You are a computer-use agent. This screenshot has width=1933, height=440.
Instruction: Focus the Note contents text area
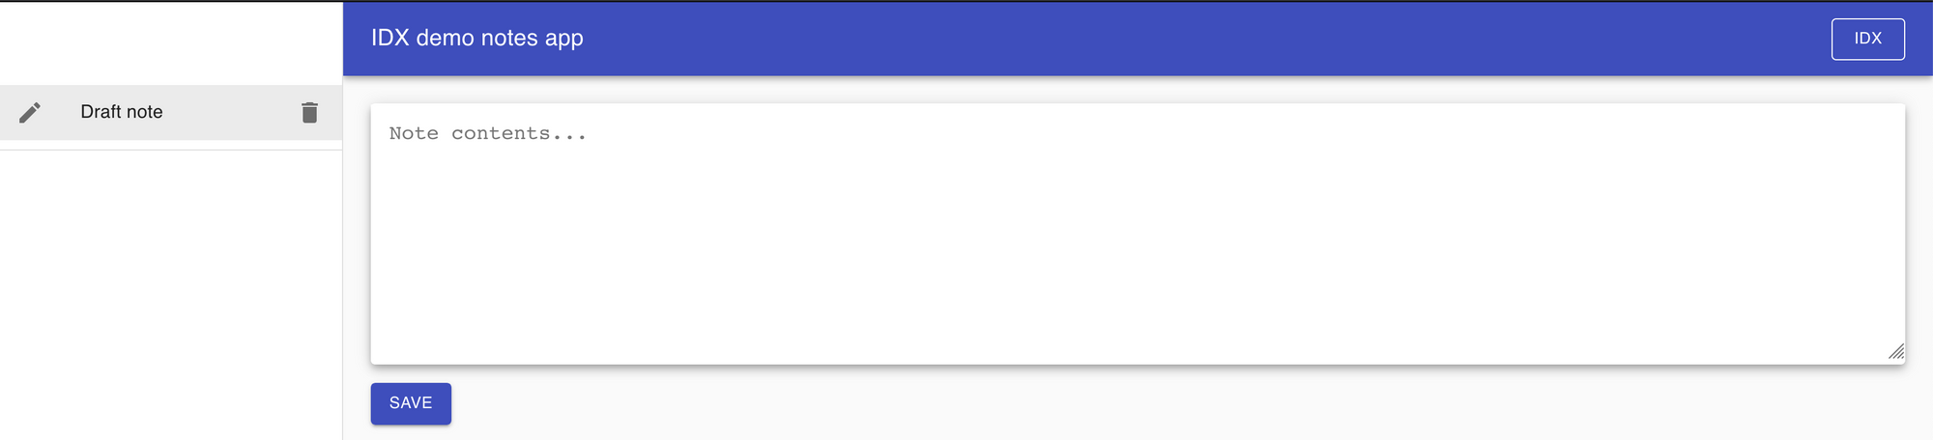(1138, 234)
